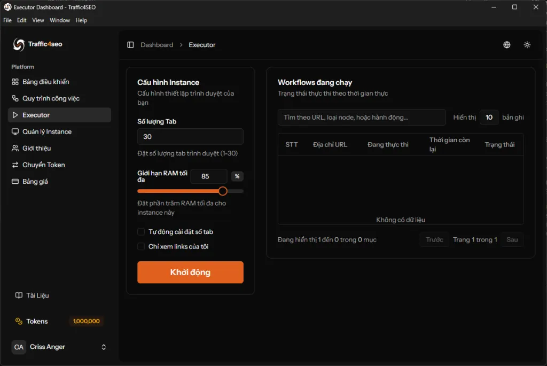The image size is (547, 366).
Task: Click the Thời gian còn lại header
Action: click(449, 144)
